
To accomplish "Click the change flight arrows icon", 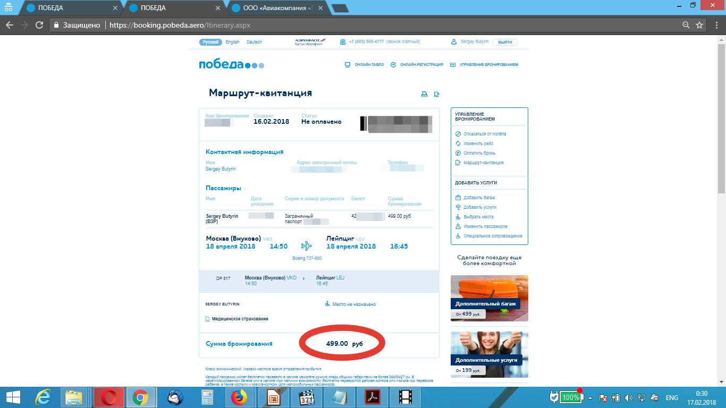I will pyautogui.click(x=458, y=144).
